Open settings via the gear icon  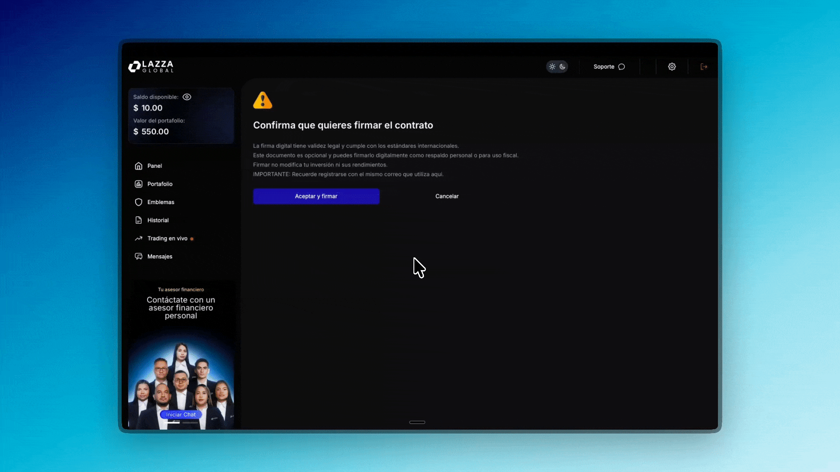pyautogui.click(x=672, y=67)
